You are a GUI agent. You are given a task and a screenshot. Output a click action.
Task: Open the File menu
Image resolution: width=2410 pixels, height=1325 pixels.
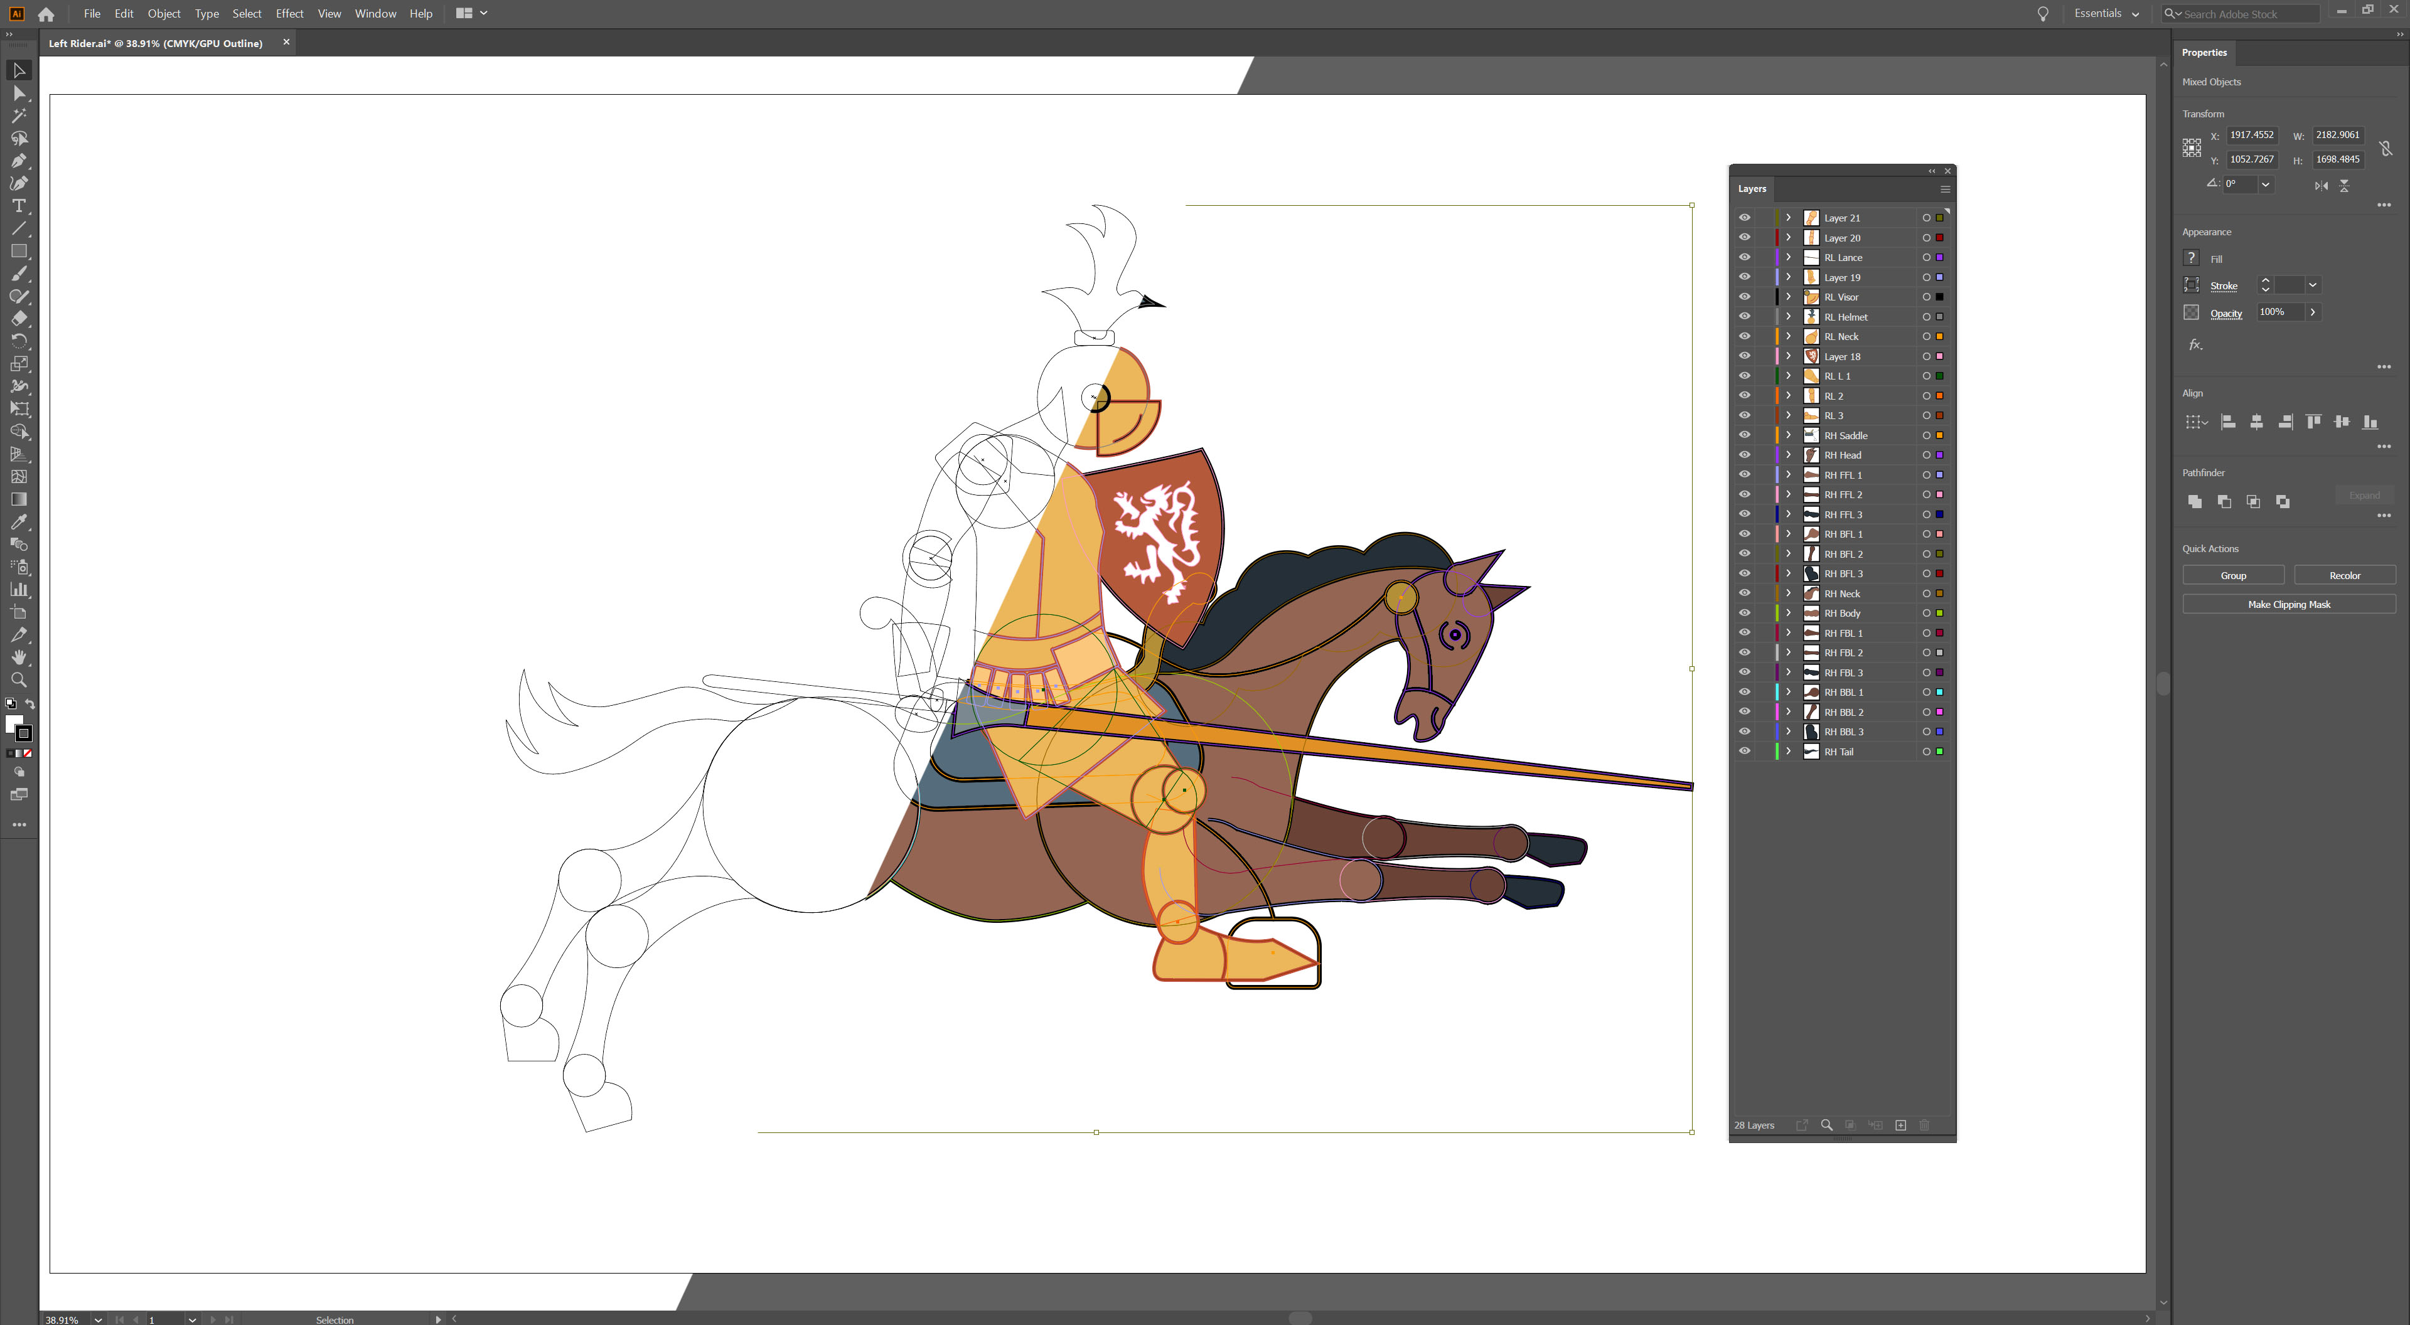92,13
